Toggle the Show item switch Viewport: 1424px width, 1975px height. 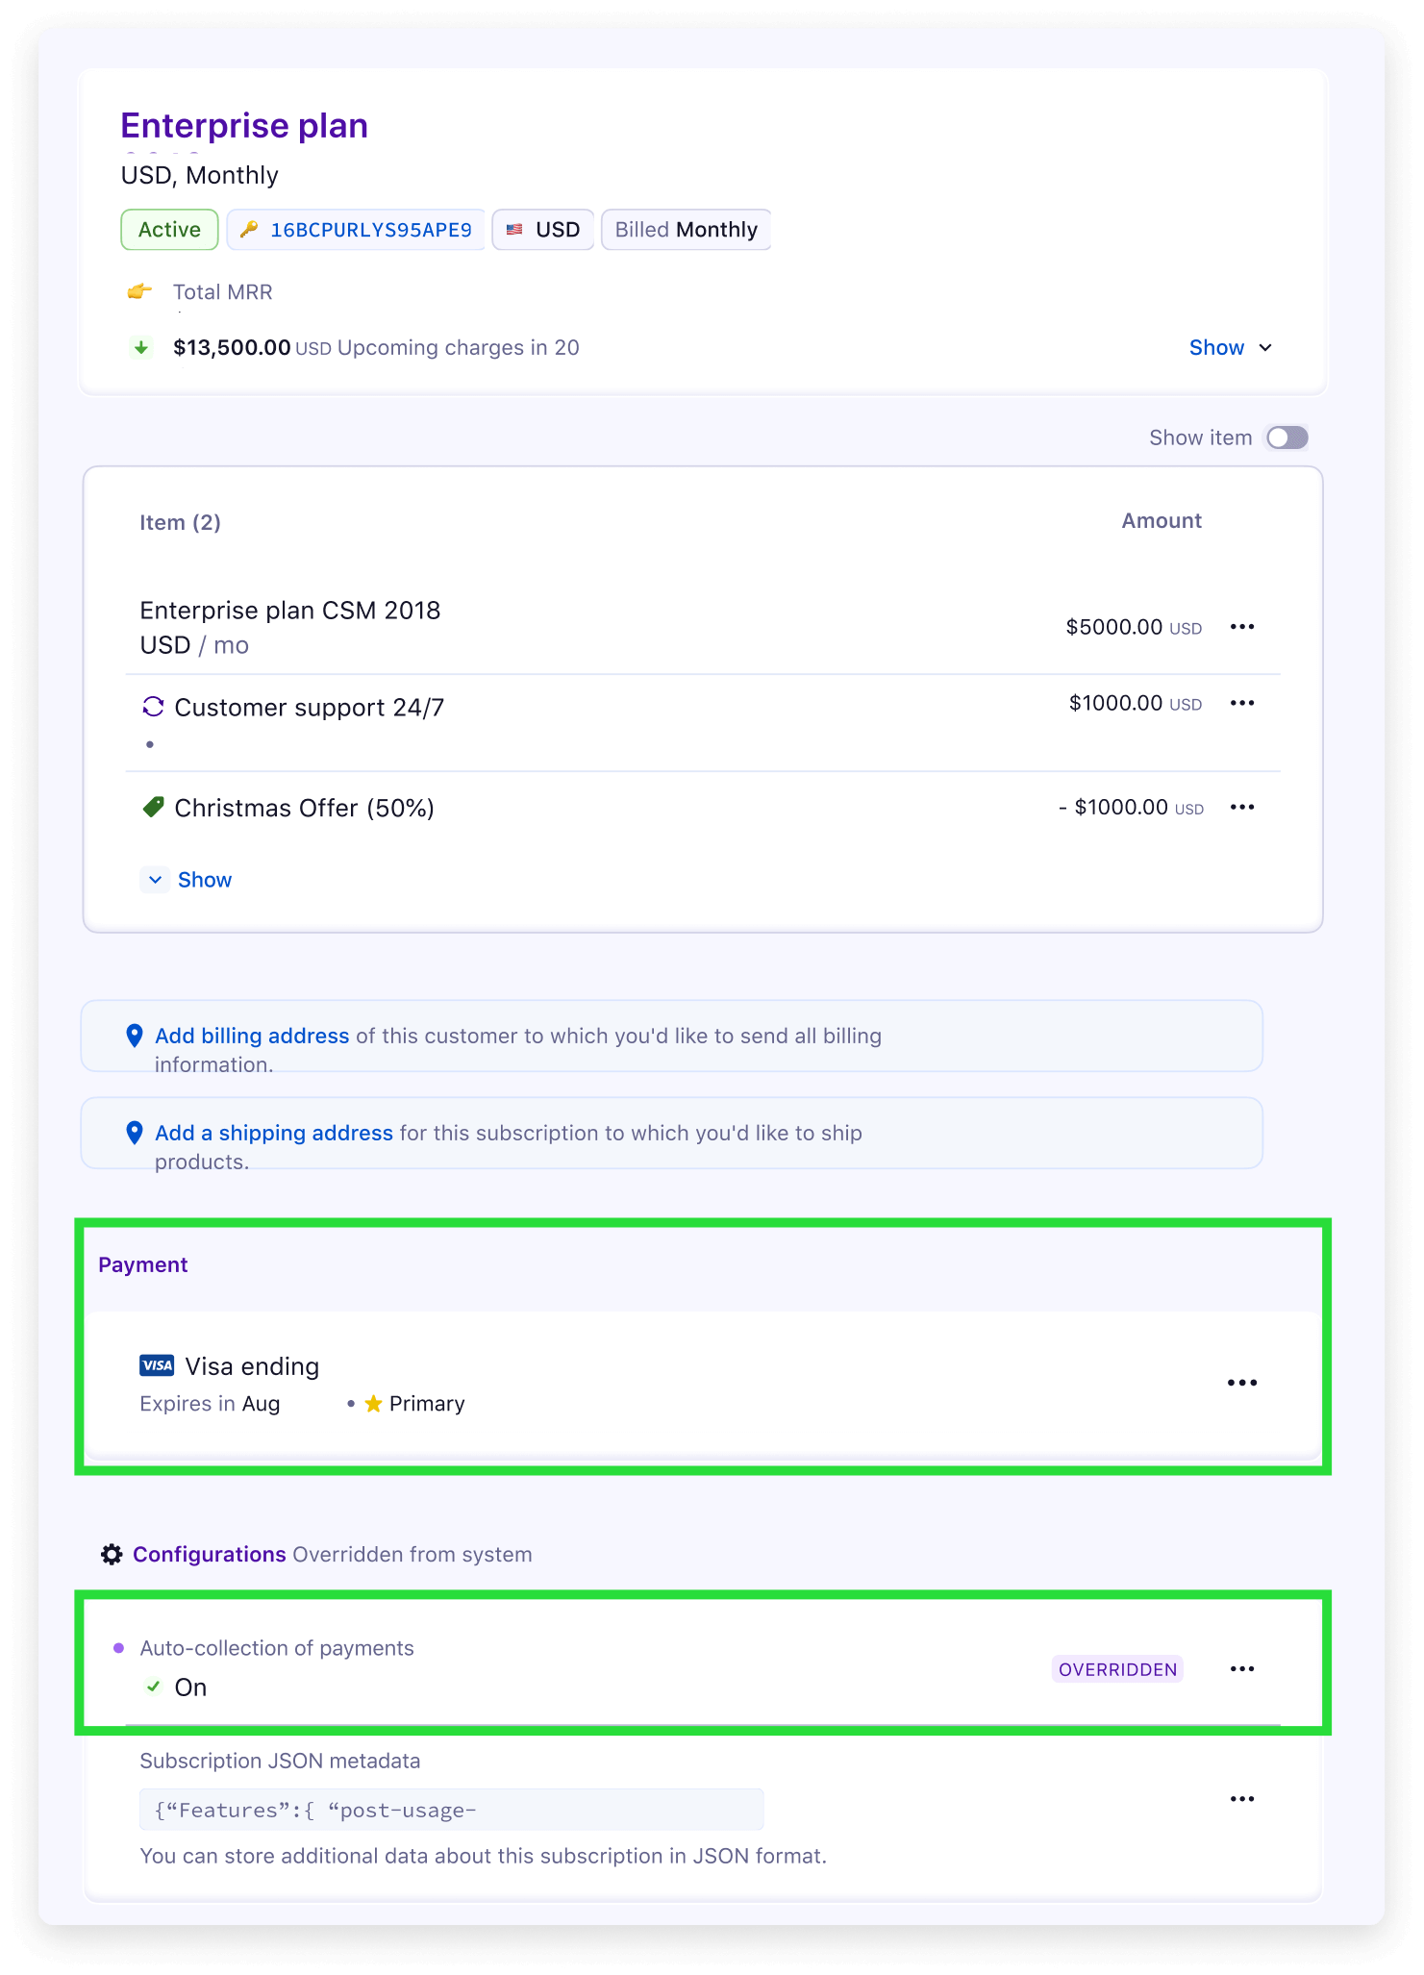pyautogui.click(x=1287, y=438)
